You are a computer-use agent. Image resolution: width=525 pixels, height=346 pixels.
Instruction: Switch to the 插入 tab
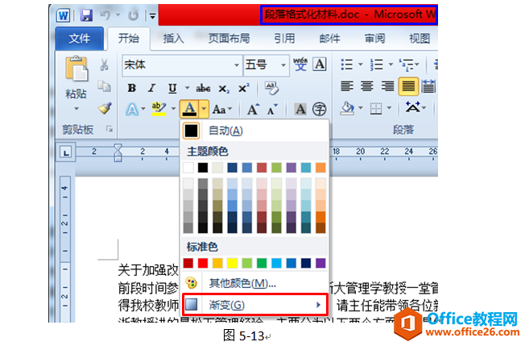coord(173,39)
